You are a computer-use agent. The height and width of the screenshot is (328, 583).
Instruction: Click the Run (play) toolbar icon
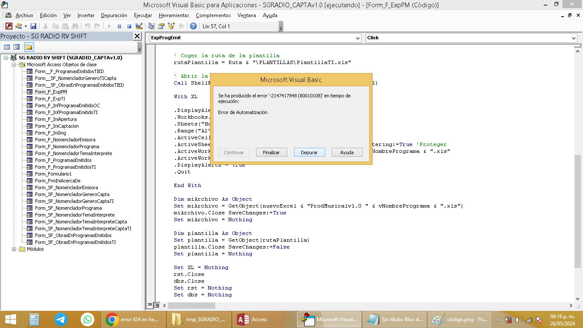(109, 26)
